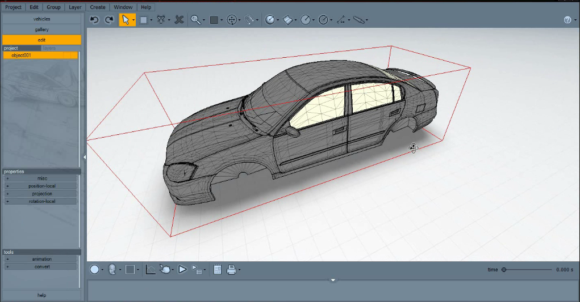Click the magnet snap icon
The image size is (580, 302).
250,20
